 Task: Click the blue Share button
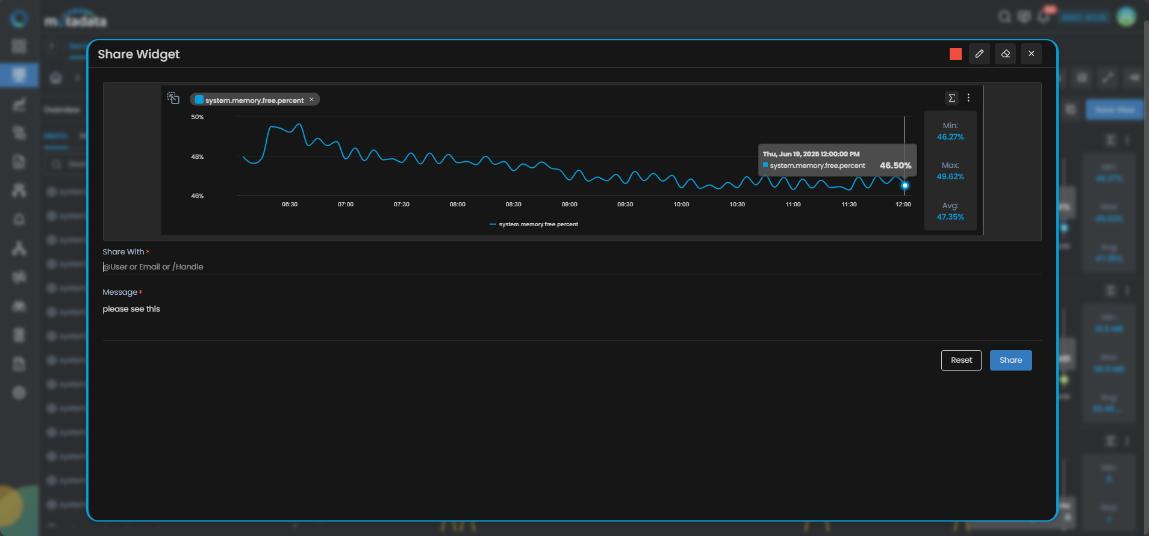(1010, 360)
